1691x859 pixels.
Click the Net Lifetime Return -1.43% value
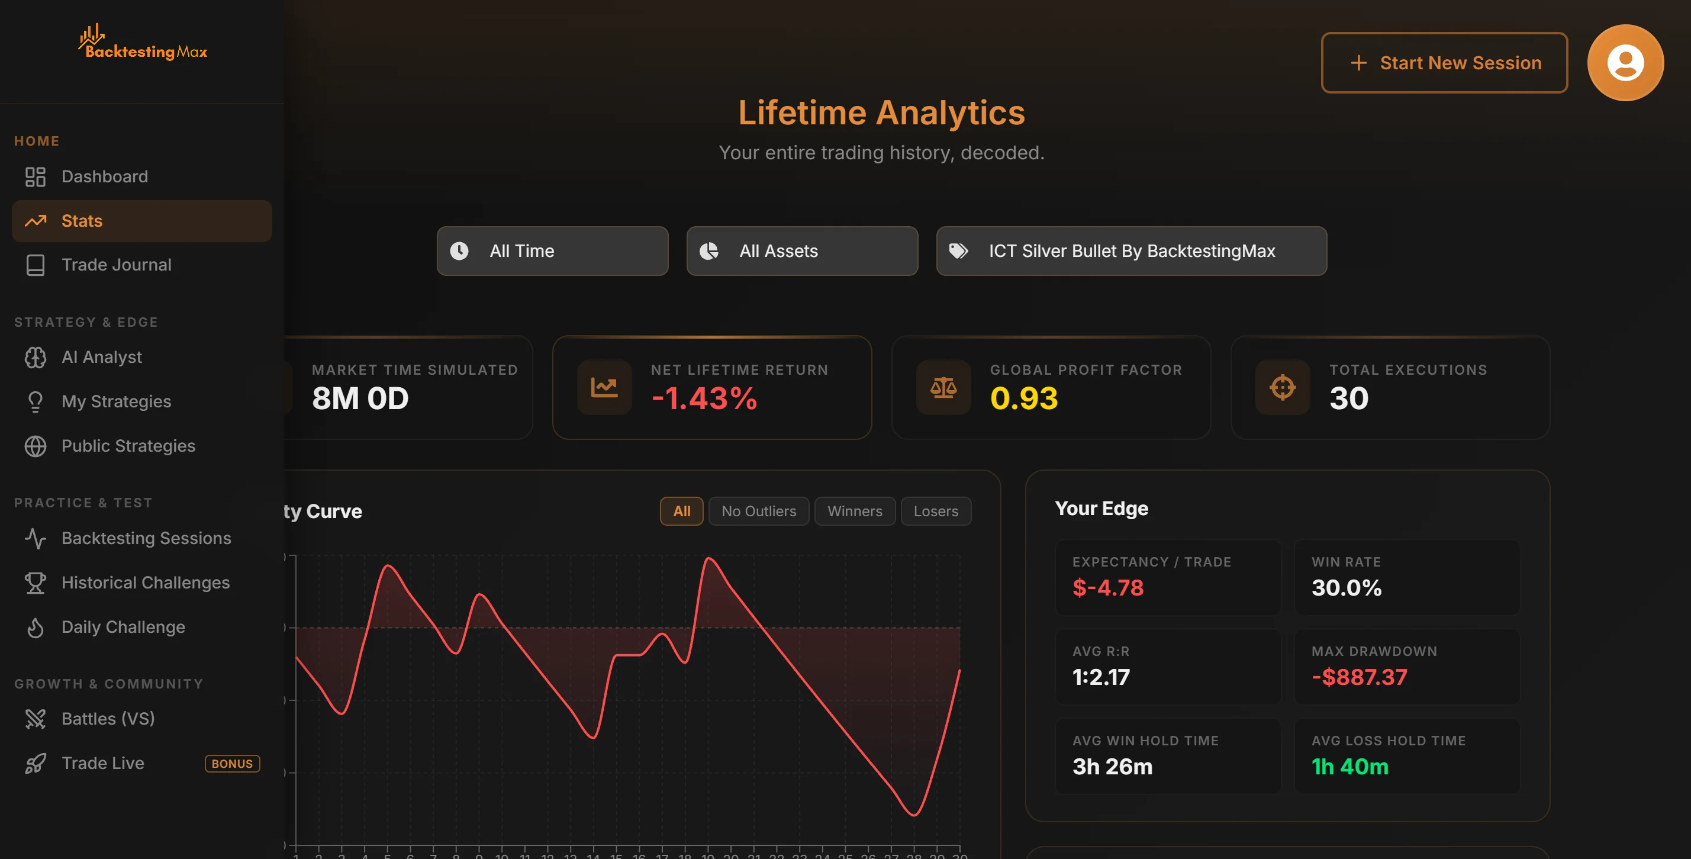704,398
